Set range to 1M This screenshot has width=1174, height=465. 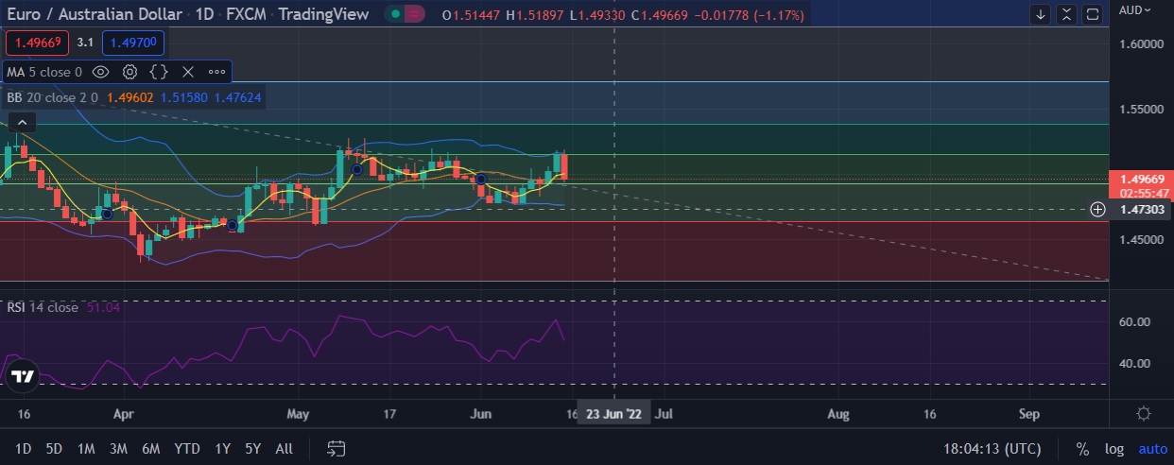pyautogui.click(x=86, y=448)
